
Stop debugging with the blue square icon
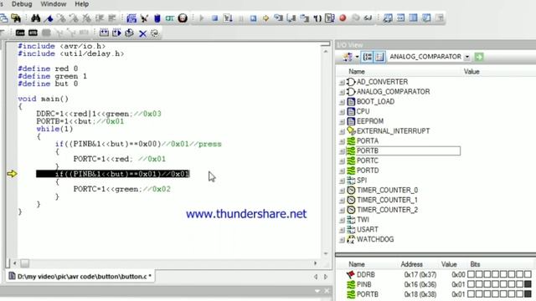click(214, 18)
